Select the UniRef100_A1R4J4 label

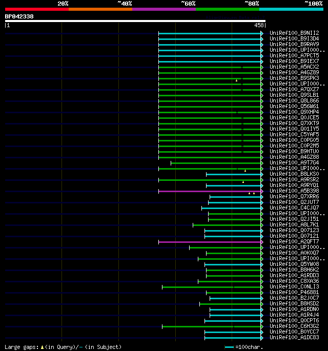point(294,315)
